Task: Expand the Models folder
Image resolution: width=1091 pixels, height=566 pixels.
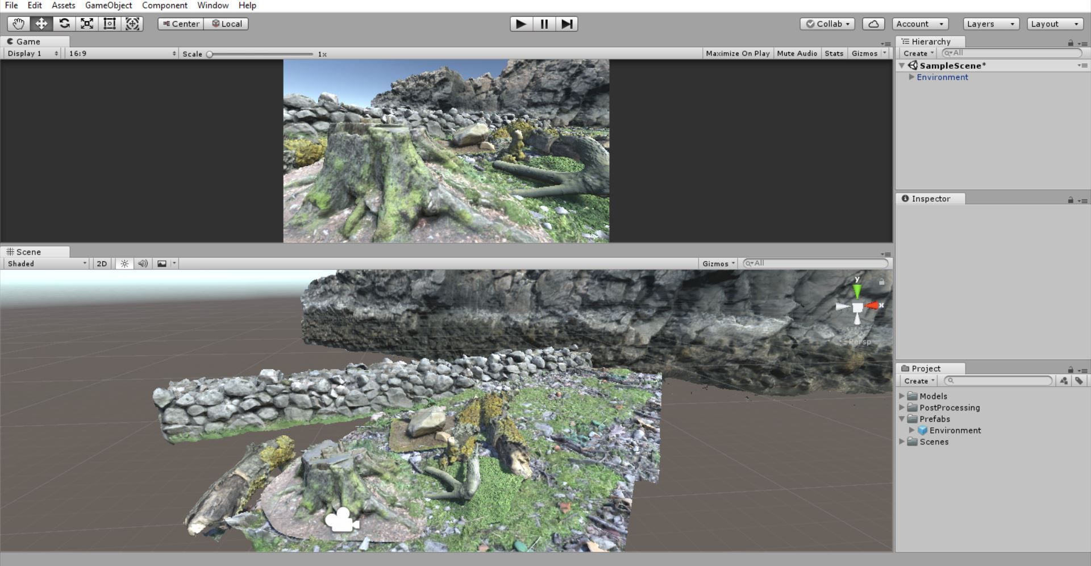Action: point(902,396)
